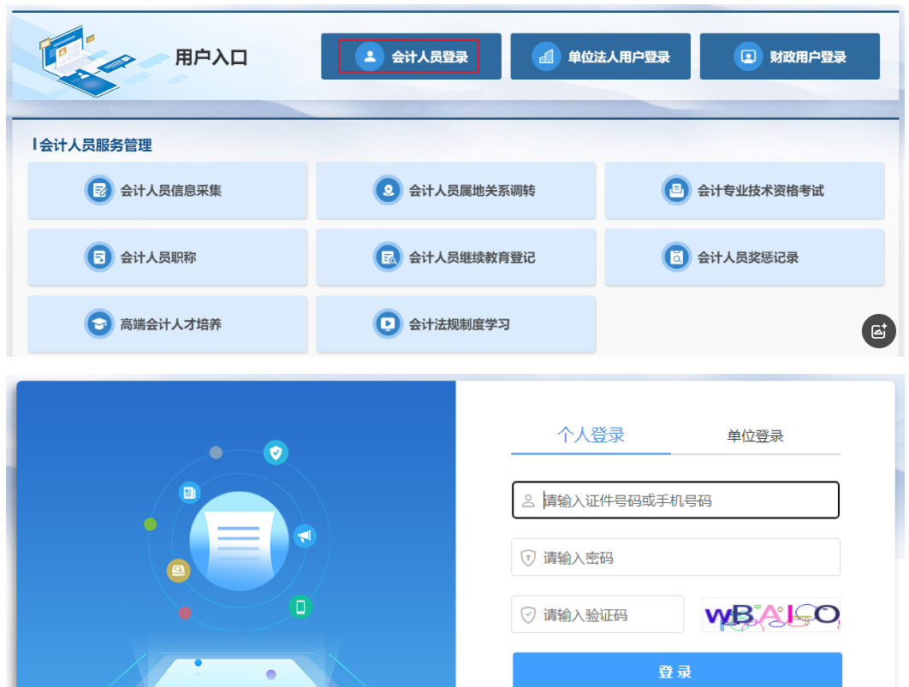Refresh the captcha verification image

pos(770,615)
